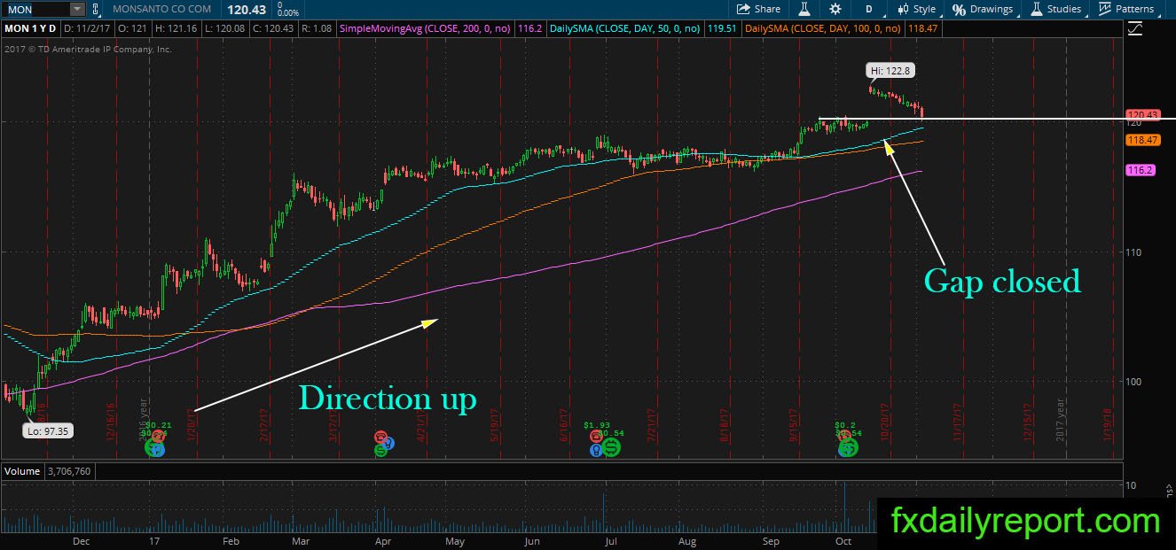The height and width of the screenshot is (550, 1176).
Task: Click the green dividend icon near July
Action: point(611,448)
